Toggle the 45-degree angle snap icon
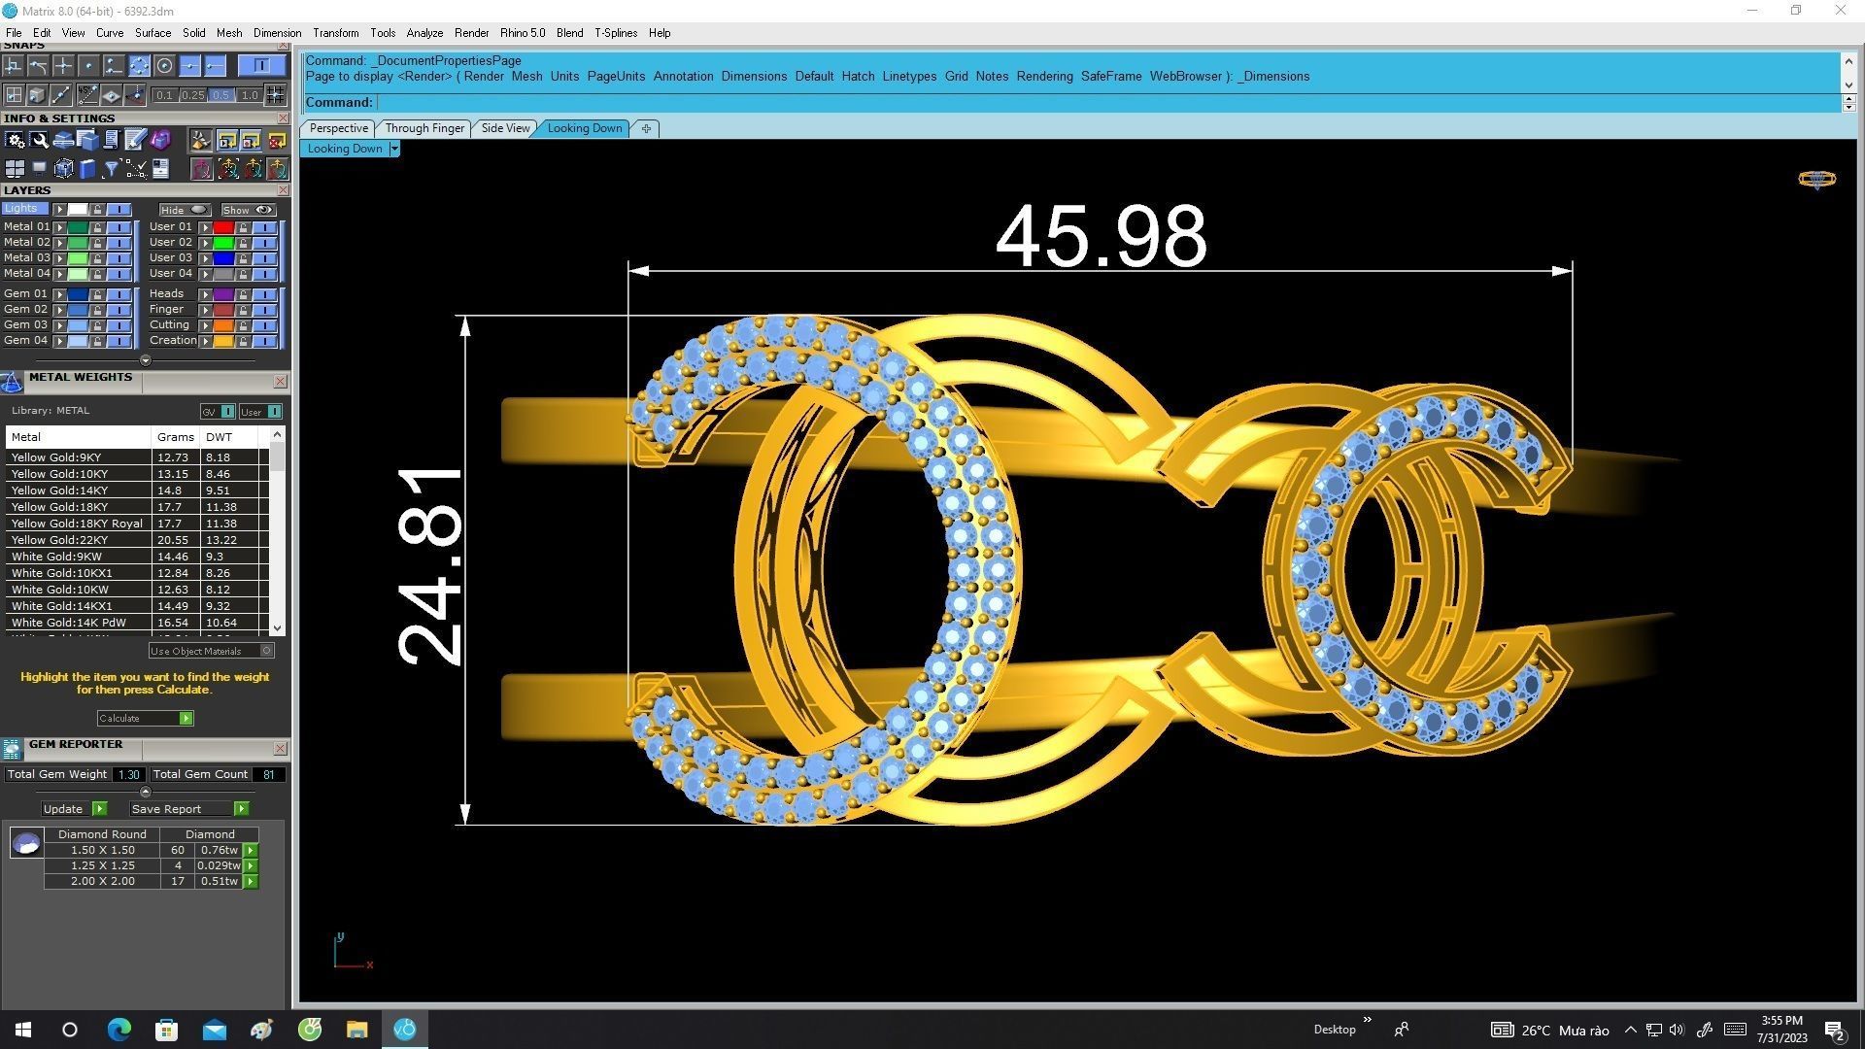 pyautogui.click(x=87, y=94)
